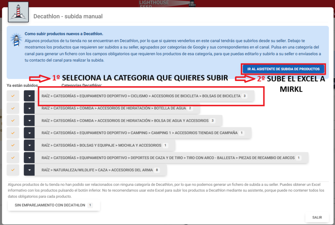This screenshot has width=335, height=225.
Task: Click Sin emparejamiento con Decathlon button
Action: (54, 205)
